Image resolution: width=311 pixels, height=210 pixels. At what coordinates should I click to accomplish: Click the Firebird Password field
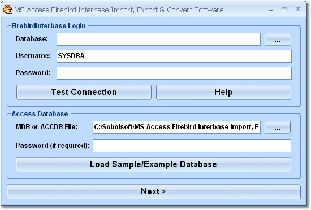click(174, 73)
